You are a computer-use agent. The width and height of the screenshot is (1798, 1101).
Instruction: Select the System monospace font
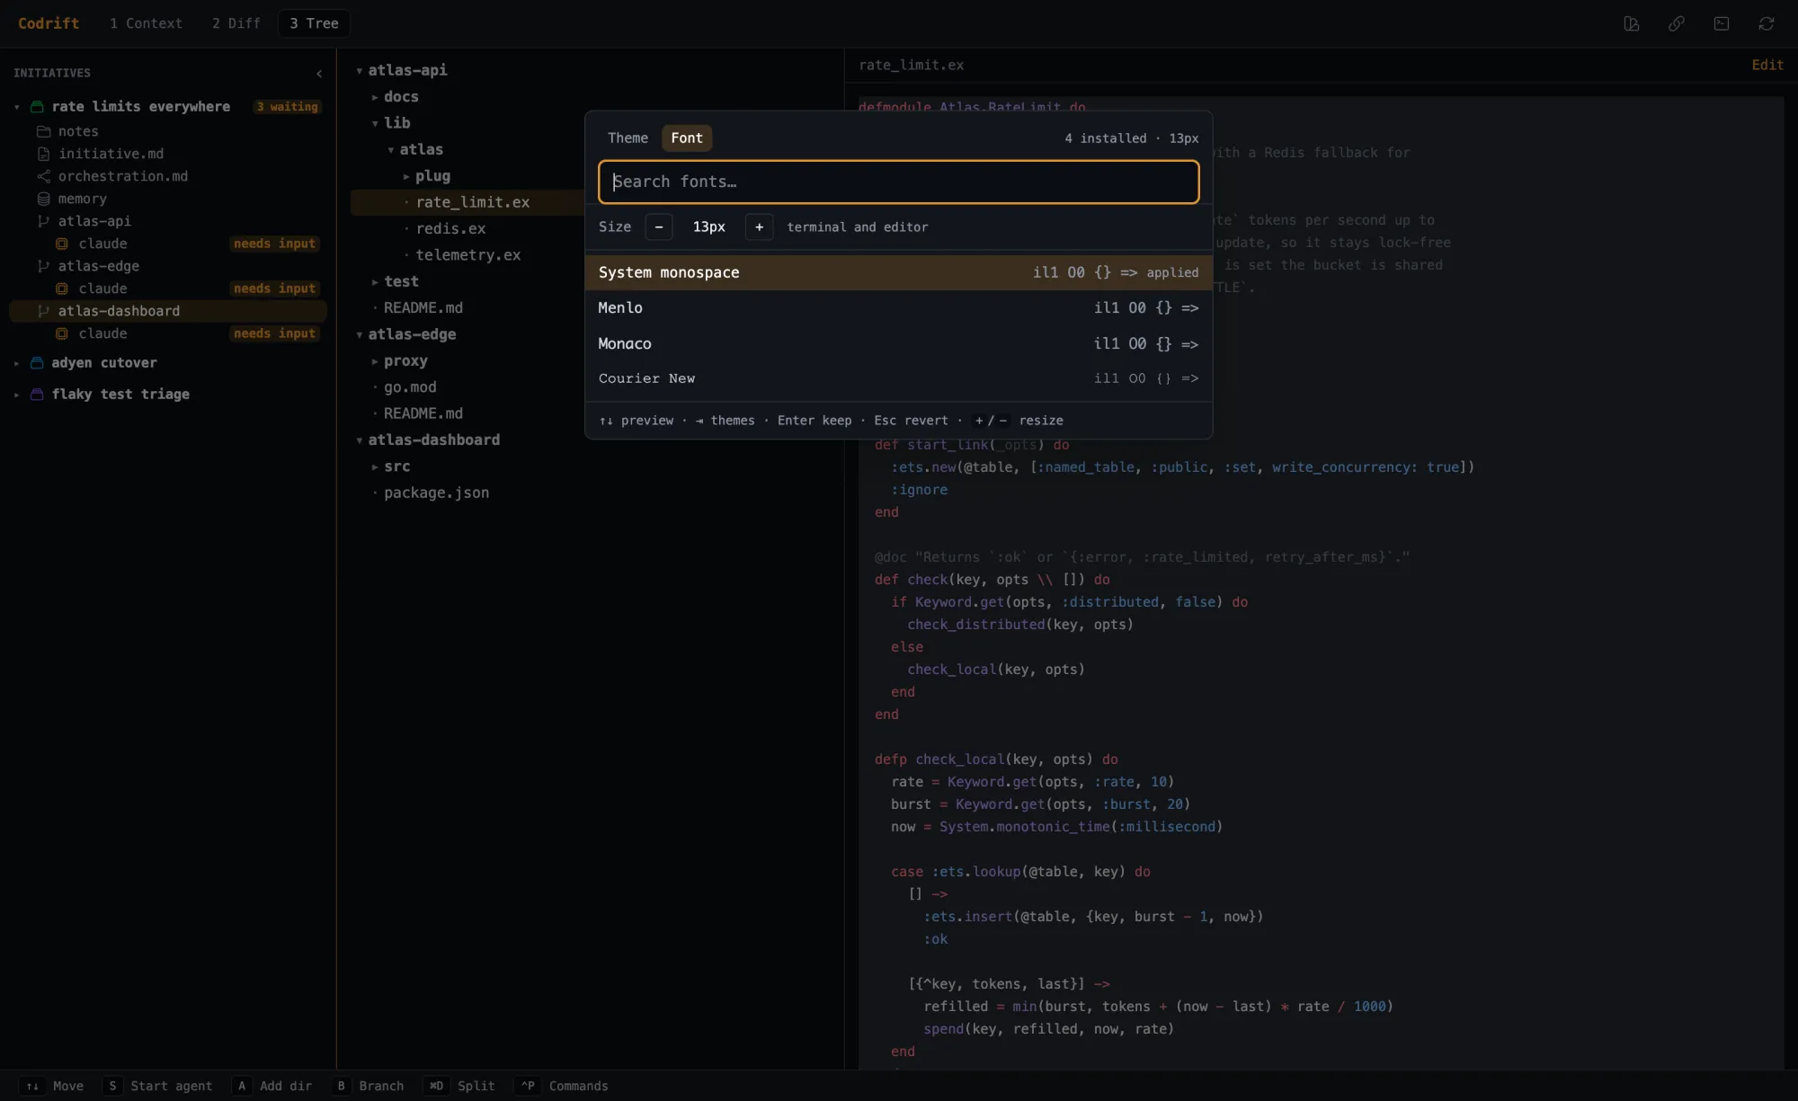[x=899, y=272]
